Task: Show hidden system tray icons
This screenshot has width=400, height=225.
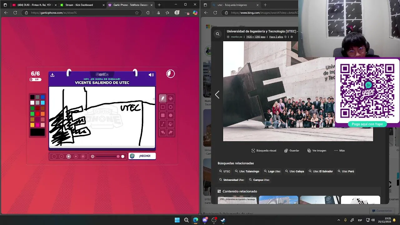Action: (338, 220)
